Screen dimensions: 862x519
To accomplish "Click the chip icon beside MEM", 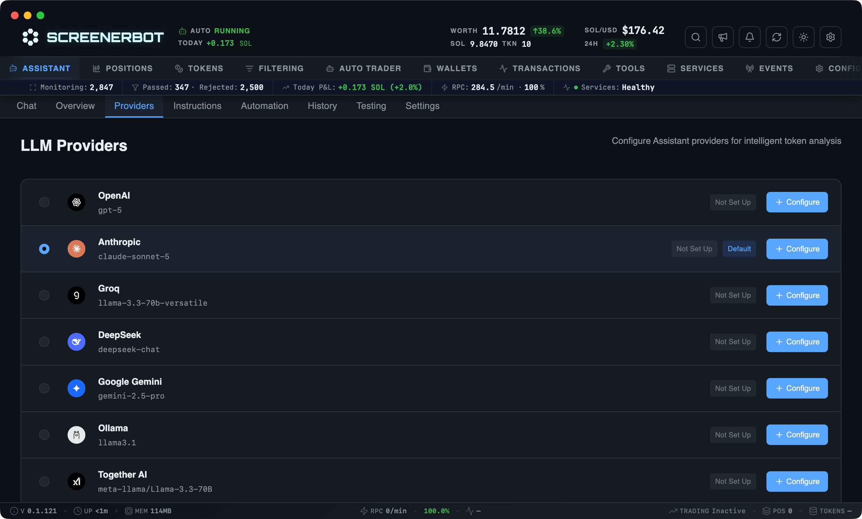I will click(x=129, y=511).
